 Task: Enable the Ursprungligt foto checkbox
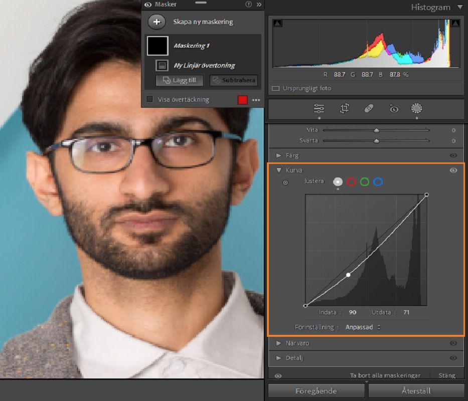tap(275, 88)
